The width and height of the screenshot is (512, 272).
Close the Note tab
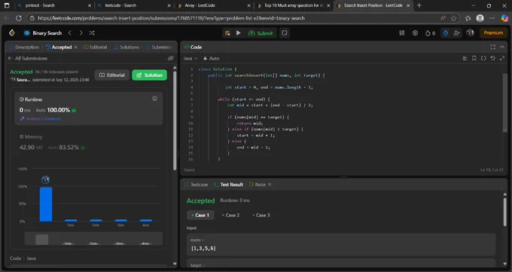point(270,185)
